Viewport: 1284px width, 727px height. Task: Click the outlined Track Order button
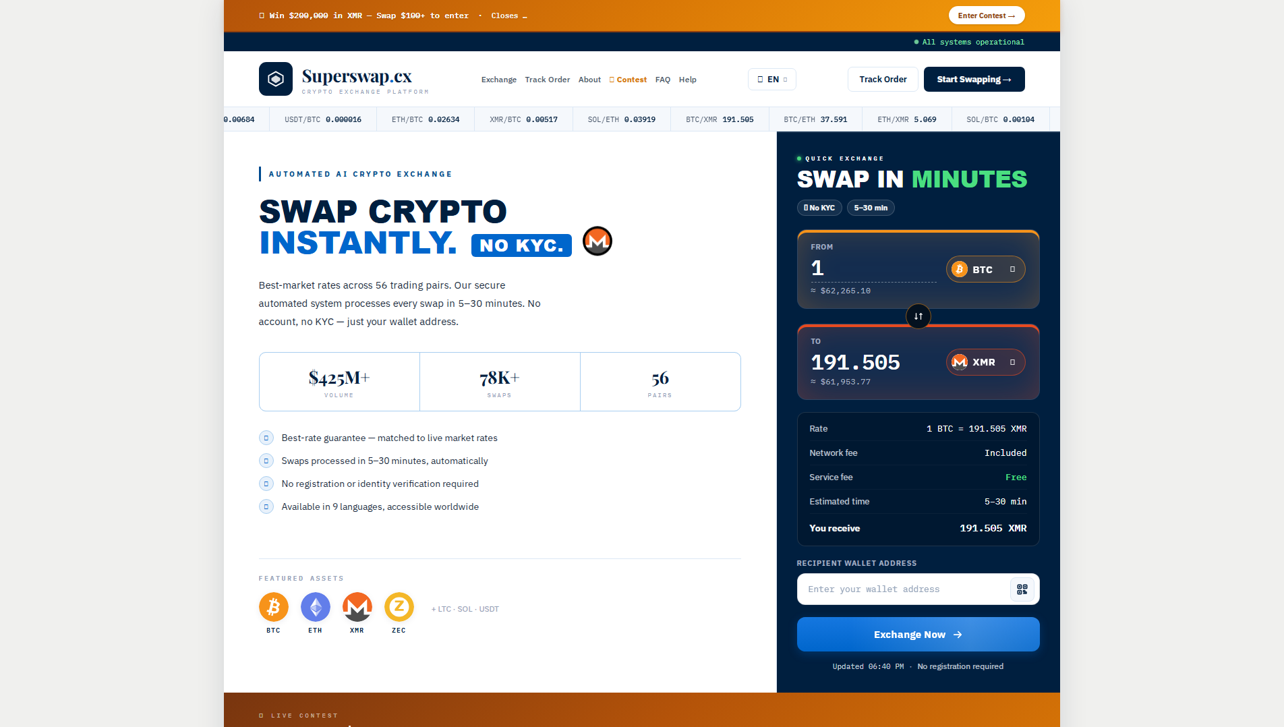pyautogui.click(x=883, y=79)
